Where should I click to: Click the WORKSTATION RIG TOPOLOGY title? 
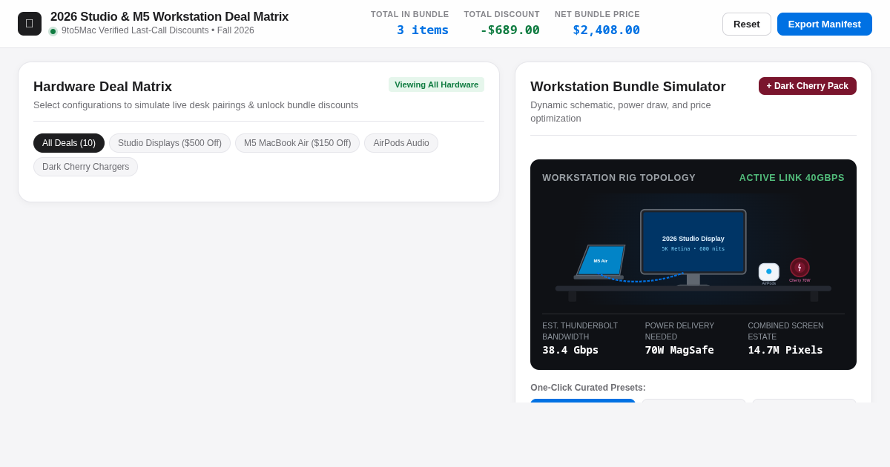coord(619,178)
